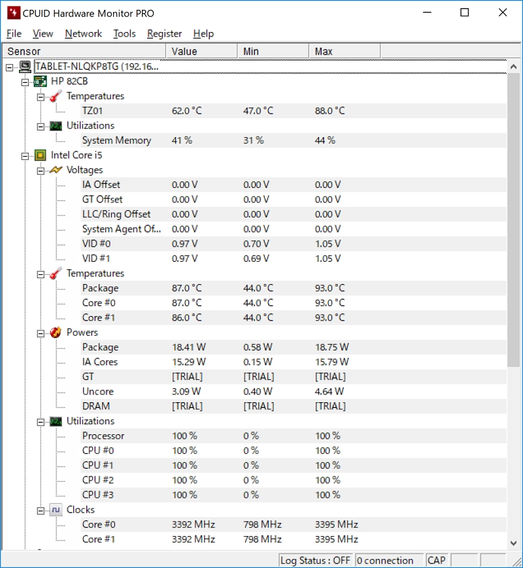The image size is (523, 568).
Task: Select the DRAM power row
Action: tap(294, 406)
